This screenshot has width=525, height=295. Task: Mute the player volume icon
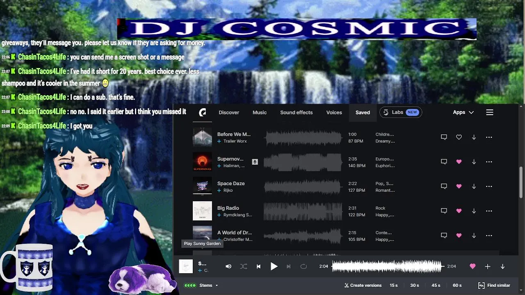click(228, 266)
